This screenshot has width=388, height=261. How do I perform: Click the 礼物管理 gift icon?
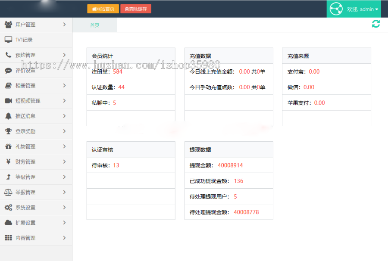9,146
